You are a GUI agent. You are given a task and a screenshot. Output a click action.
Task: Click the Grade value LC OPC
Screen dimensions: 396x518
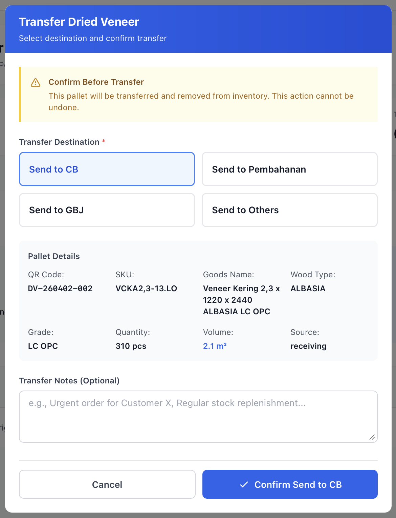point(43,346)
